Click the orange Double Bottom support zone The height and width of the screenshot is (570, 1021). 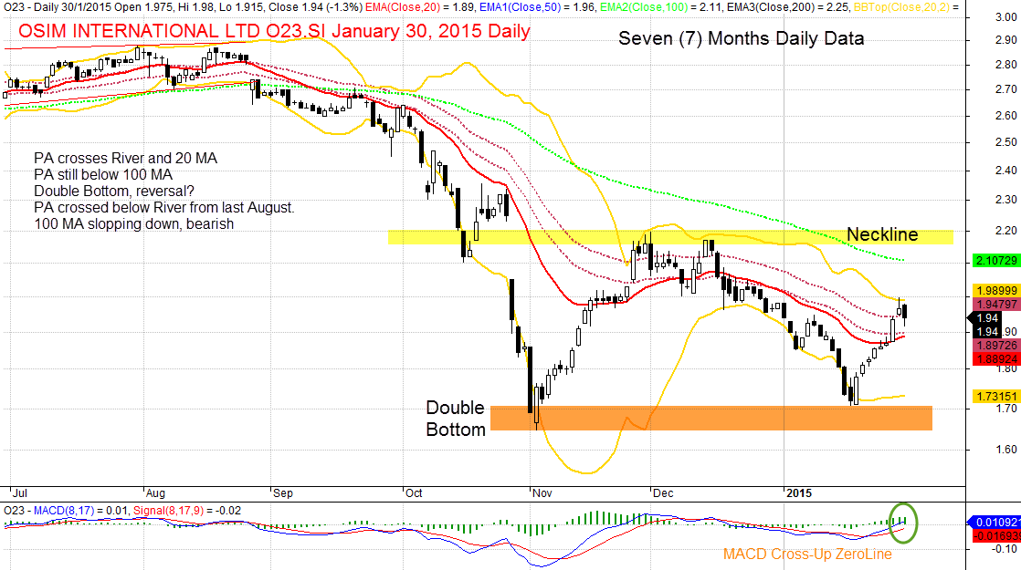pos(711,419)
